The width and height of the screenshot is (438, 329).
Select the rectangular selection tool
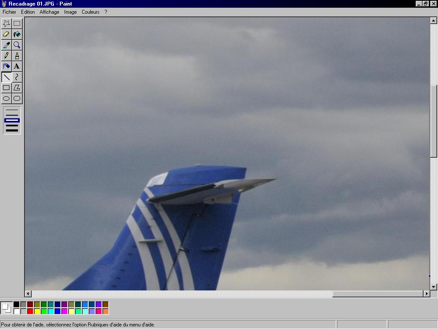coord(17,24)
